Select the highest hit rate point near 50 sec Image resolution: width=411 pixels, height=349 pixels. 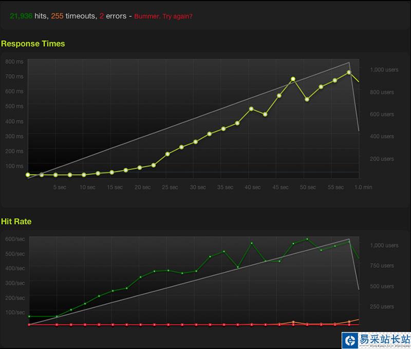point(307,239)
